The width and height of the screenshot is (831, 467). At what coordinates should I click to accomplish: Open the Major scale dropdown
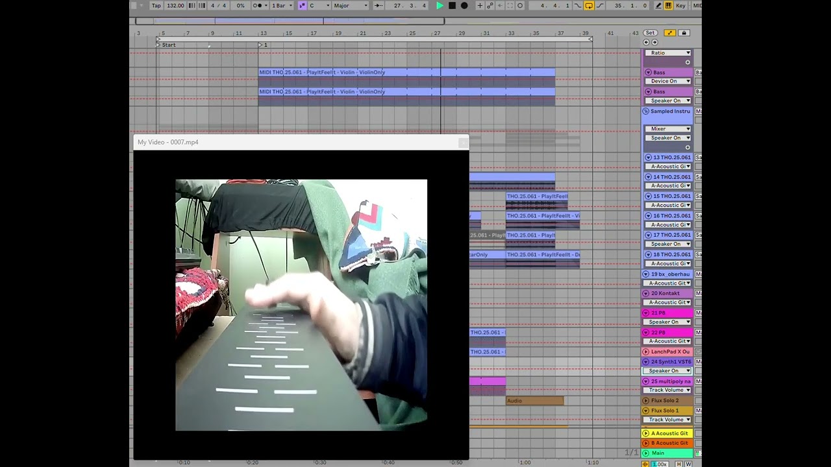(351, 5)
